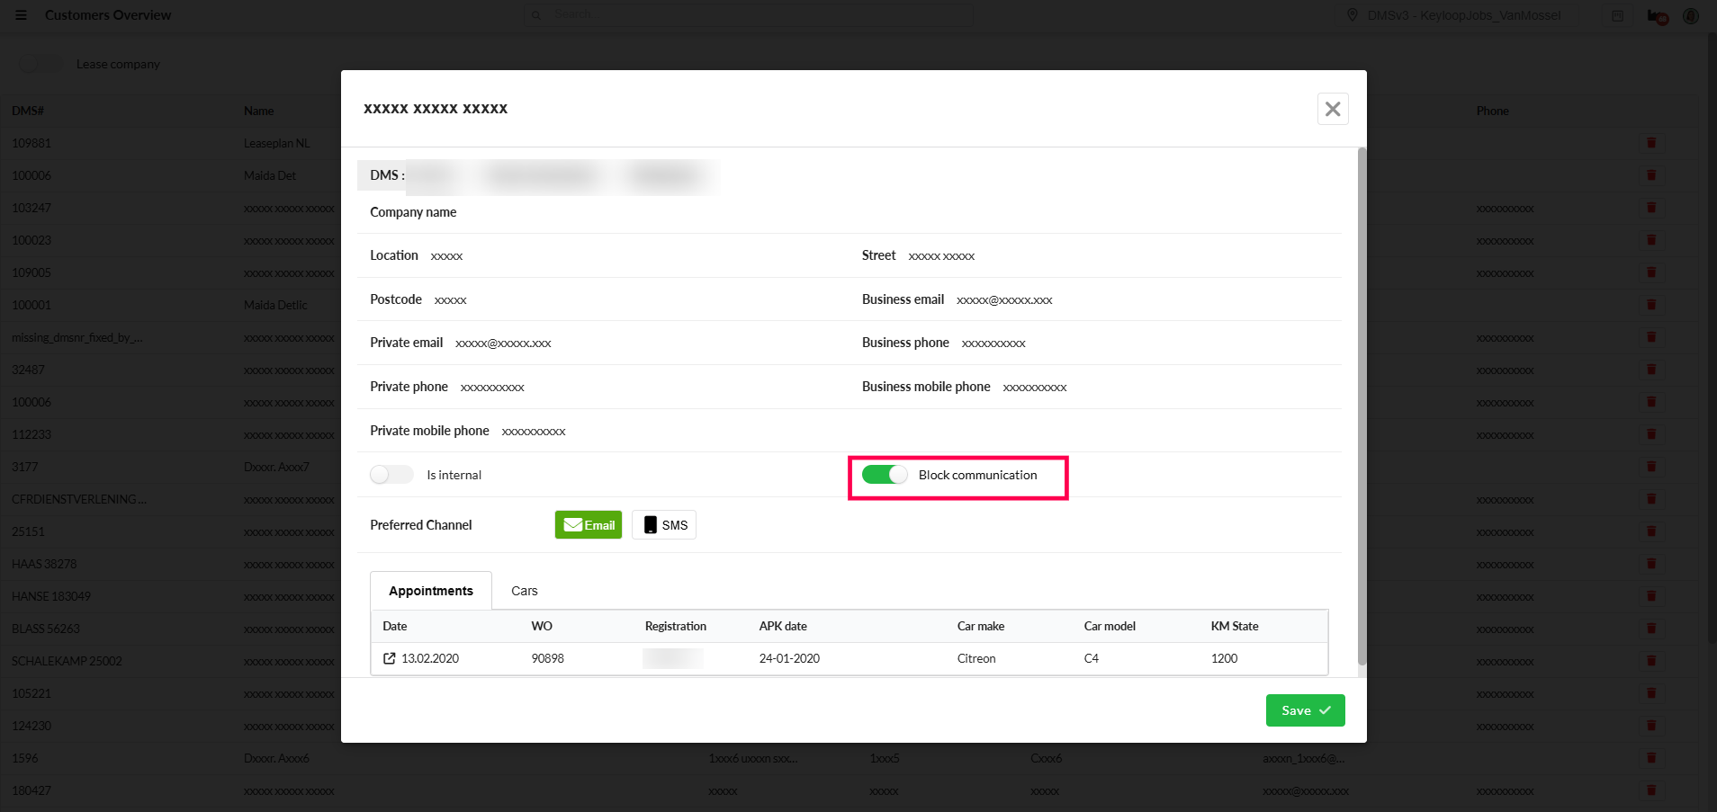
Task: Click the search magnifier icon
Action: [536, 15]
